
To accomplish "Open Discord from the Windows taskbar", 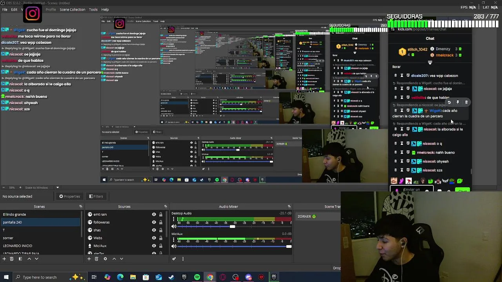I will pyautogui.click(x=249, y=277).
